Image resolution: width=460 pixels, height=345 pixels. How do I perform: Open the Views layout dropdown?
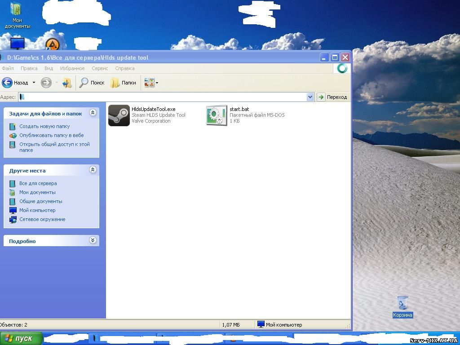[151, 83]
